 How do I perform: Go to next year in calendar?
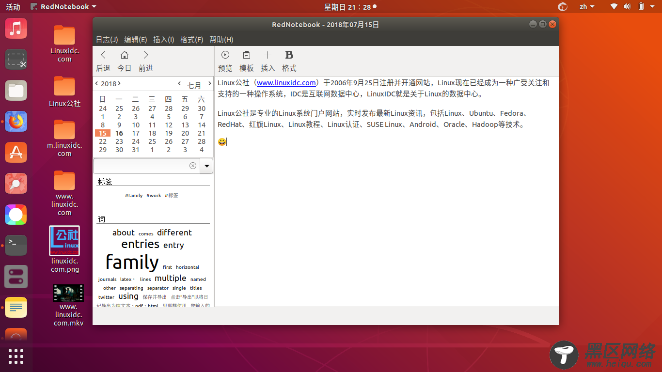pyautogui.click(x=119, y=83)
